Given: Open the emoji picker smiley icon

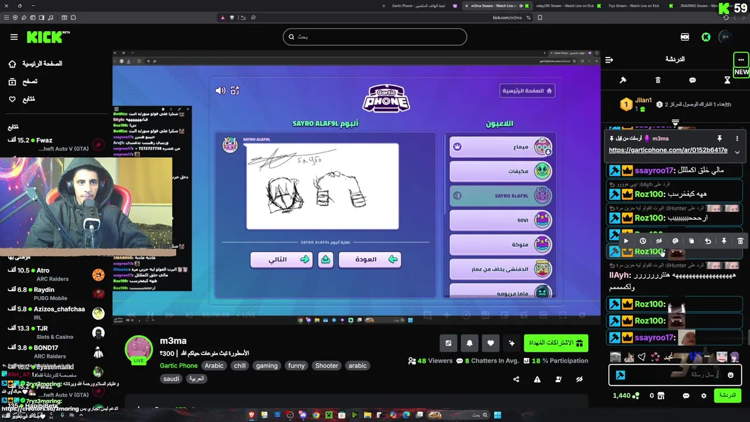Looking at the screenshot, I should point(730,375).
